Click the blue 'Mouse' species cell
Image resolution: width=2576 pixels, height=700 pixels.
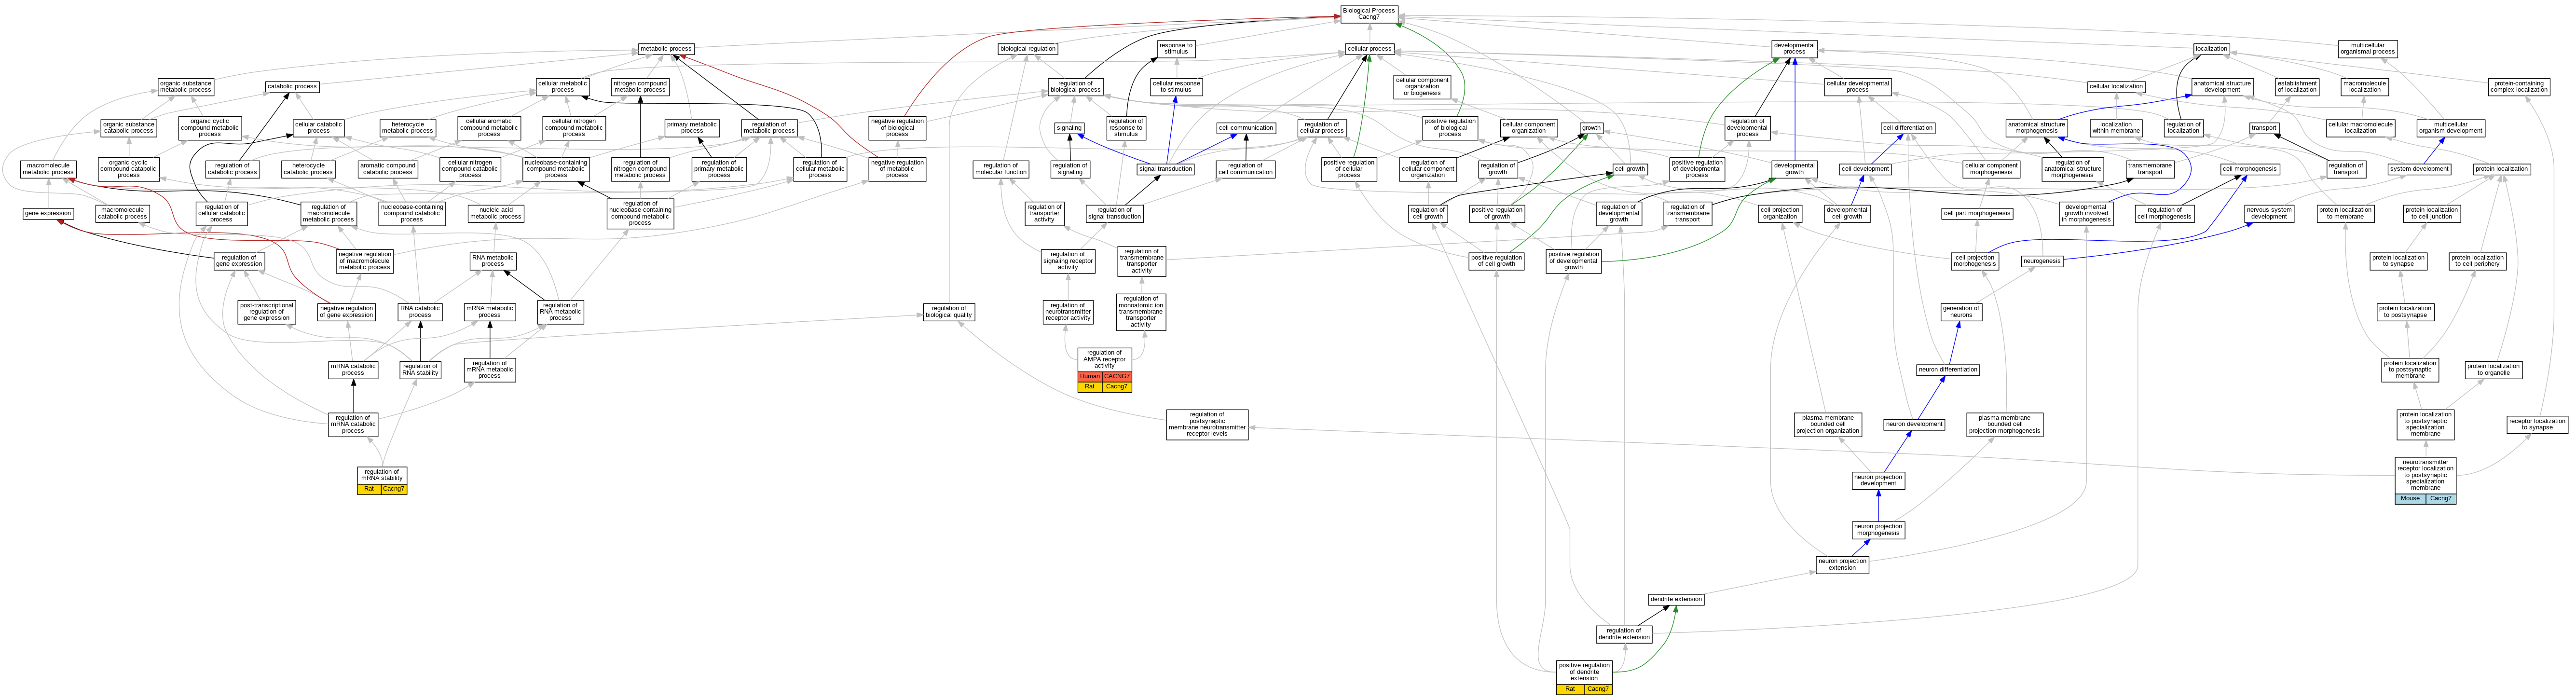(x=2410, y=499)
